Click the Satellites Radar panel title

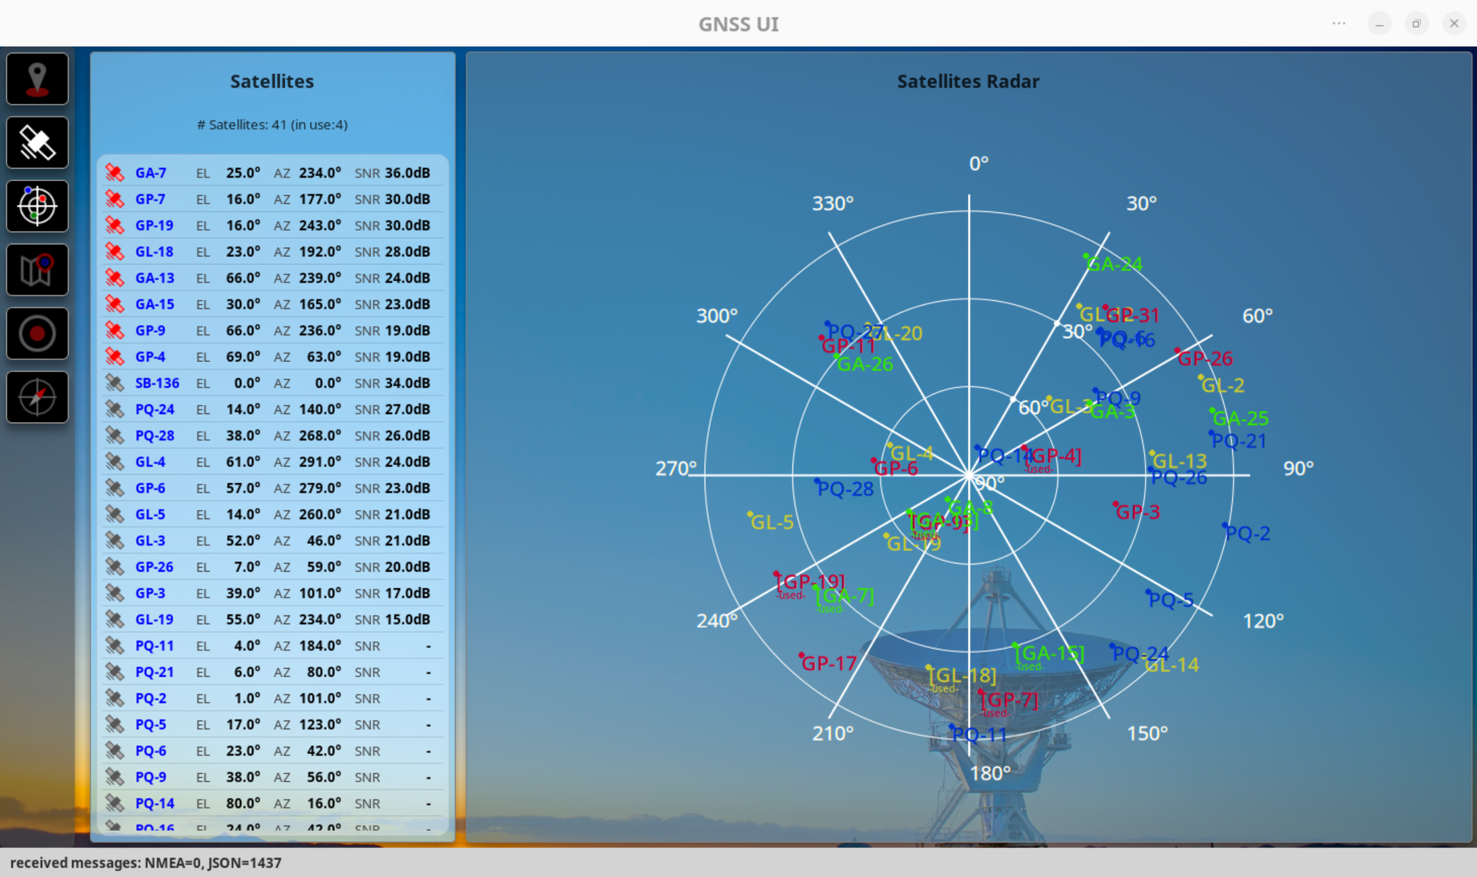coord(968,81)
